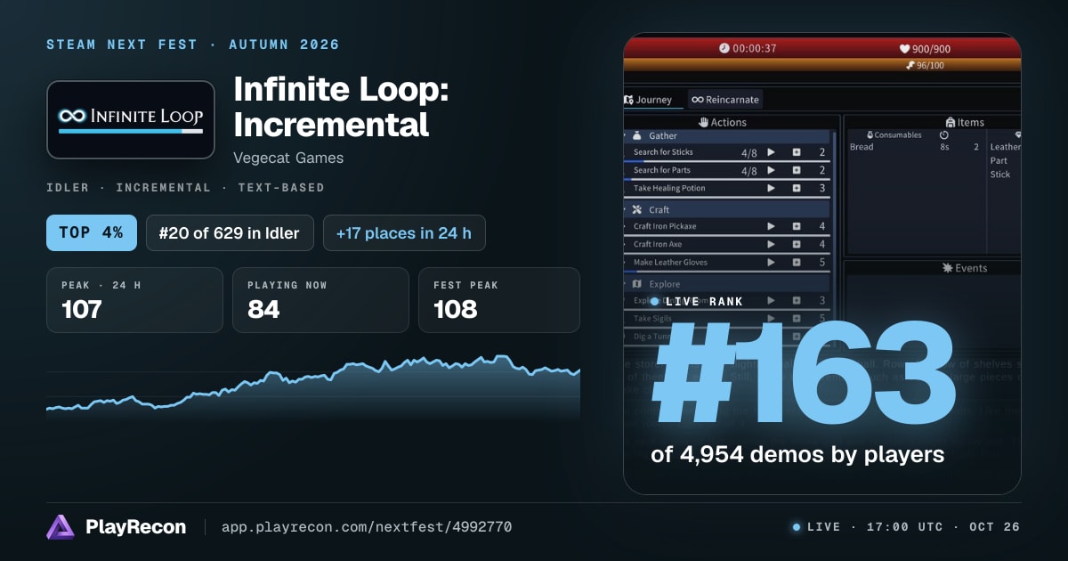Run Craft Iron Pickaxe play arrow
This screenshot has height=561, width=1068.
pyautogui.click(x=772, y=226)
